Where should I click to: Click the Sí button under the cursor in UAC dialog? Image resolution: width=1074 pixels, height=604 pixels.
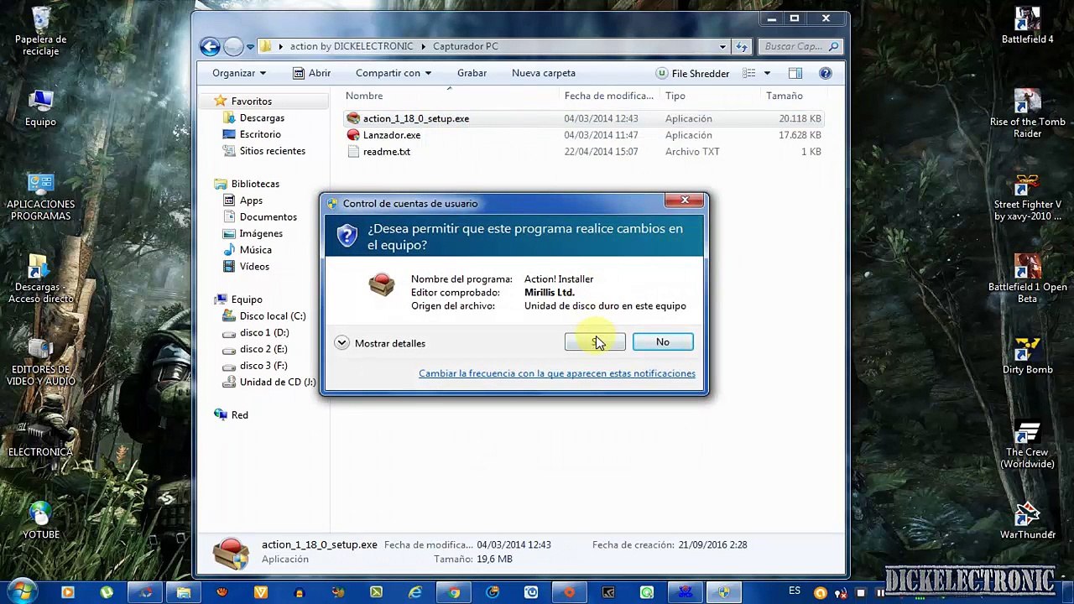point(595,342)
